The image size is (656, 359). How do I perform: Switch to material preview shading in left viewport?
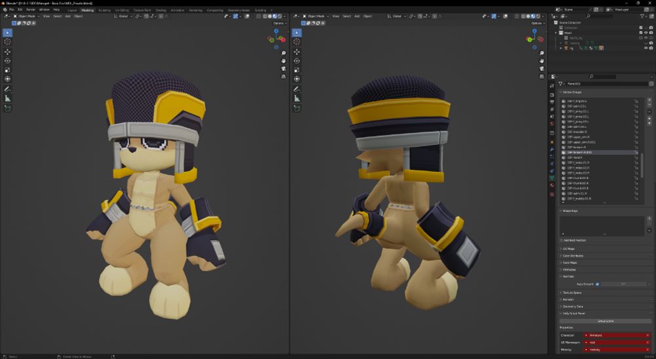pos(274,16)
